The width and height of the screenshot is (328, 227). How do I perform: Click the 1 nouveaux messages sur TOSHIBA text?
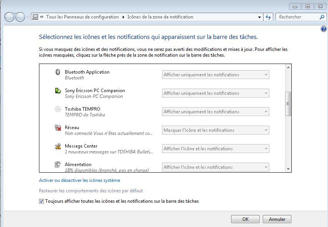[x=109, y=152]
